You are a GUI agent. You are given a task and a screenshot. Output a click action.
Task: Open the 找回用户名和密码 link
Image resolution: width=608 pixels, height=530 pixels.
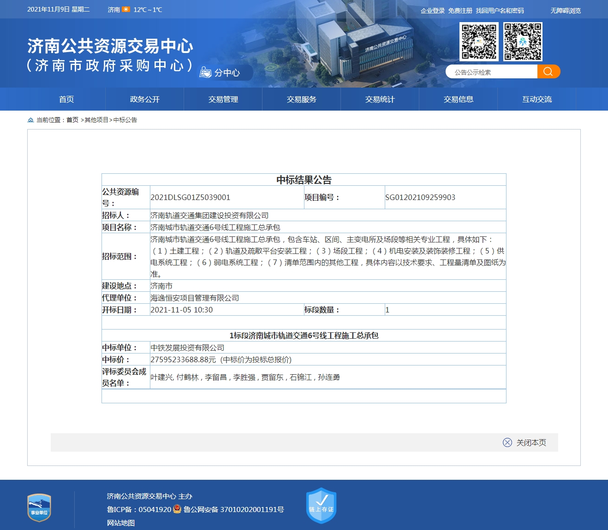[500, 11]
